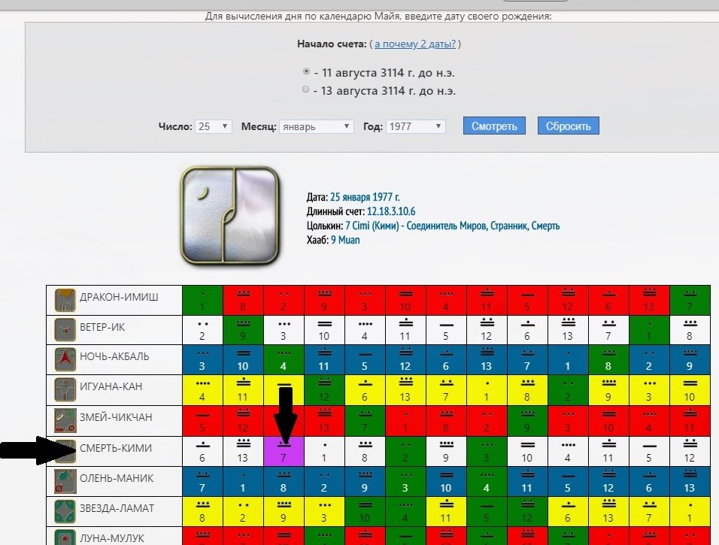Click cell 12 in Смерть-Кими last column

690,451
